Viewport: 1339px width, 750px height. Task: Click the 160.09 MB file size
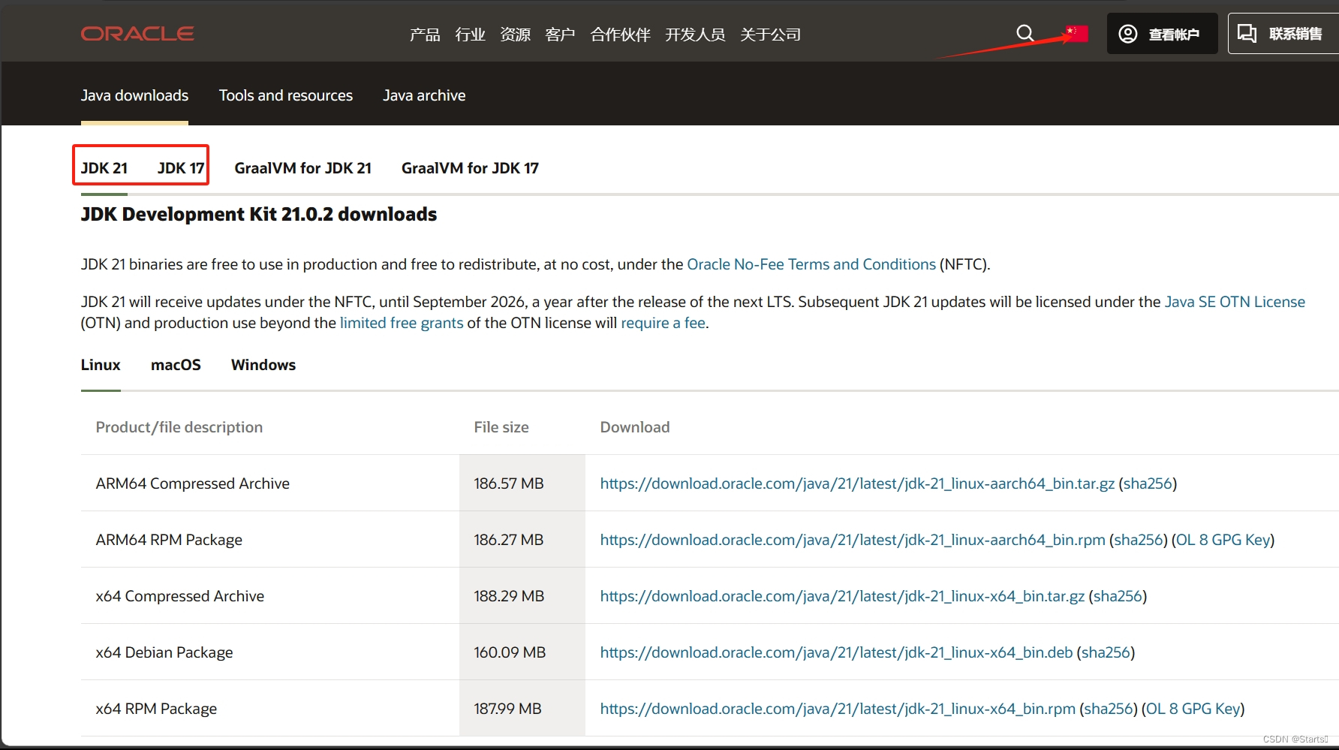[x=510, y=652]
